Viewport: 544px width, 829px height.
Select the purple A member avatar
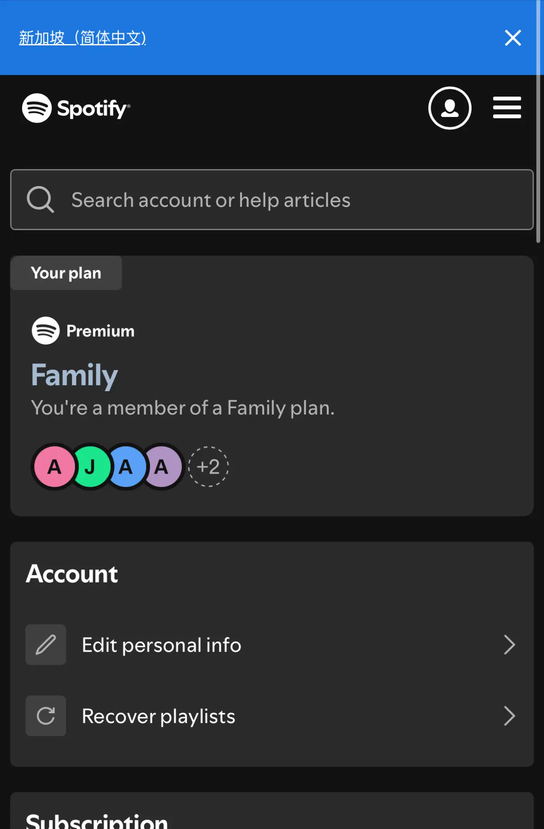pos(161,467)
